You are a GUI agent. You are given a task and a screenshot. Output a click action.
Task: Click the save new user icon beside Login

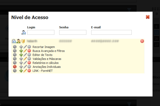23,32
